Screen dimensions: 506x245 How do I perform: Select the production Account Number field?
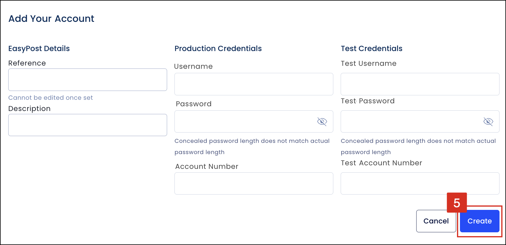pyautogui.click(x=254, y=184)
